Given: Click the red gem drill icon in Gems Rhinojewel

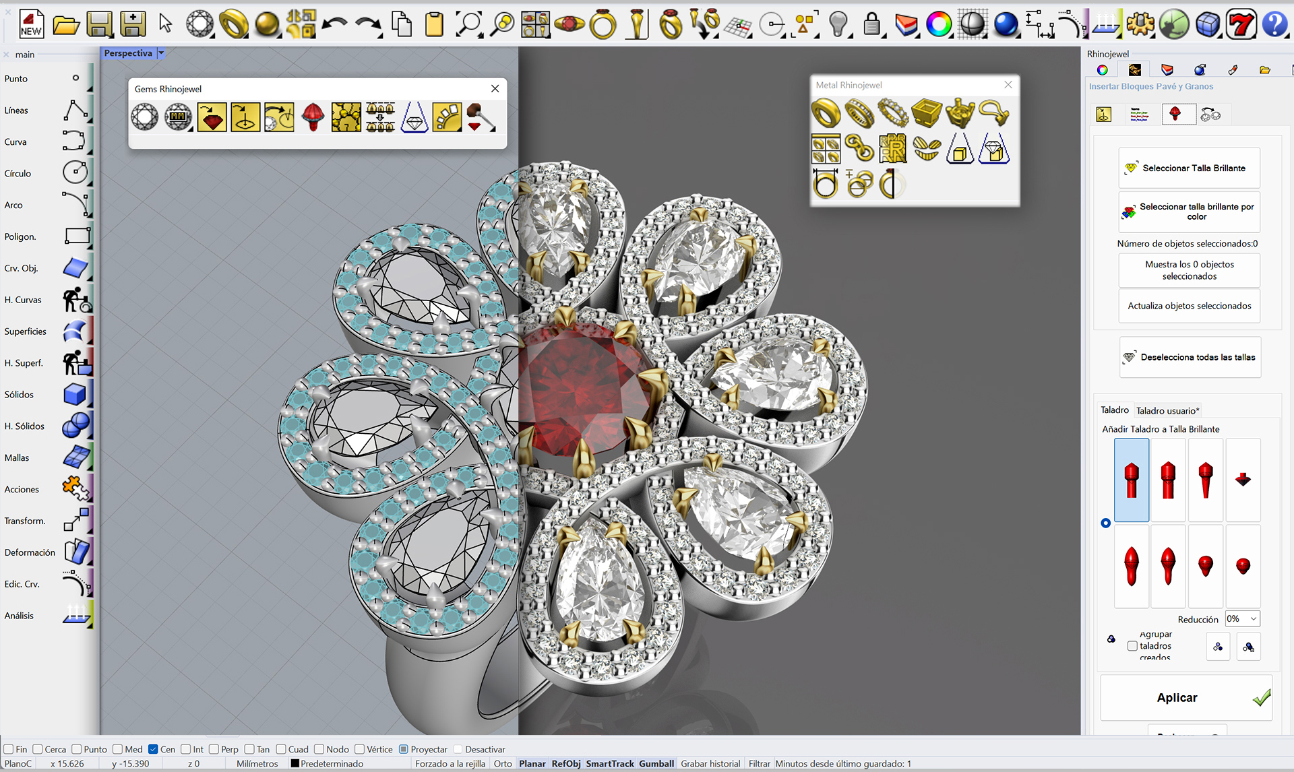Looking at the screenshot, I should 313,117.
